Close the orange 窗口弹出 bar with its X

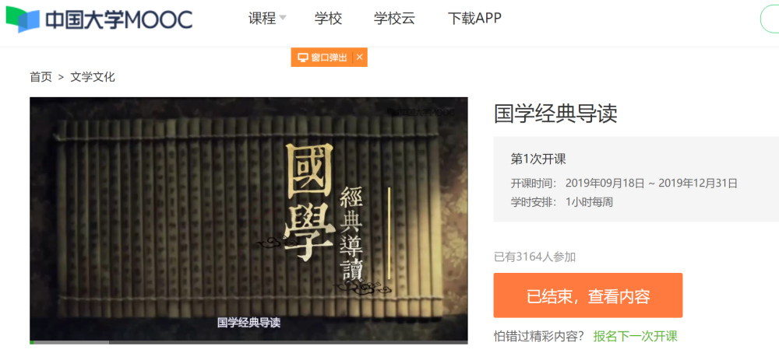[x=360, y=58]
